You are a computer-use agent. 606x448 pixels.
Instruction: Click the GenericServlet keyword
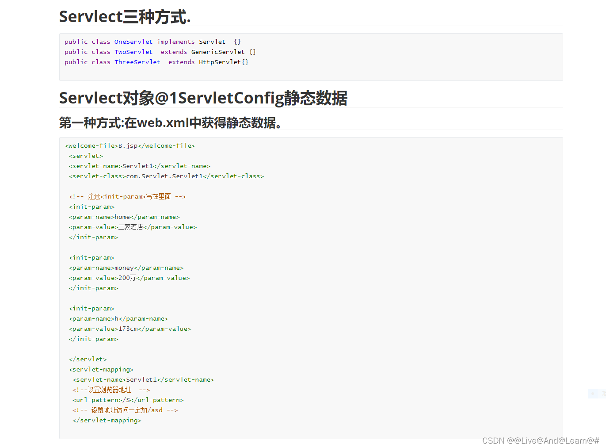(218, 52)
